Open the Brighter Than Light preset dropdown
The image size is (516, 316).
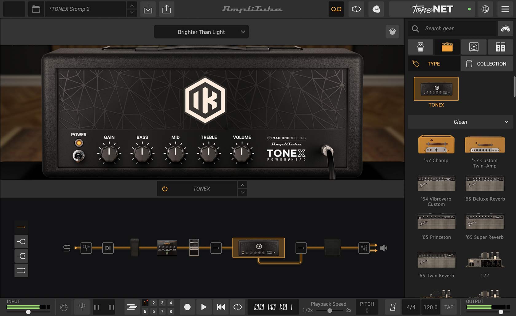(x=201, y=32)
